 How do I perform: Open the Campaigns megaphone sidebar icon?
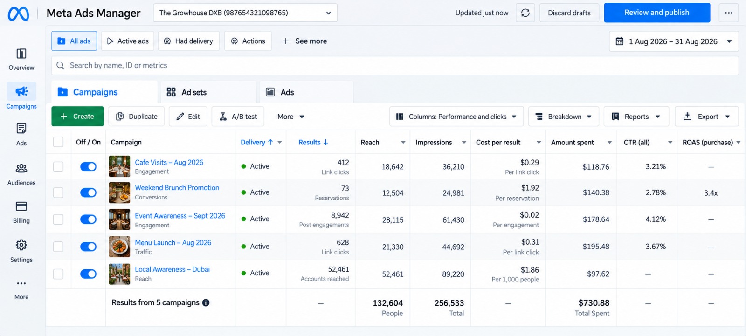[x=21, y=91]
